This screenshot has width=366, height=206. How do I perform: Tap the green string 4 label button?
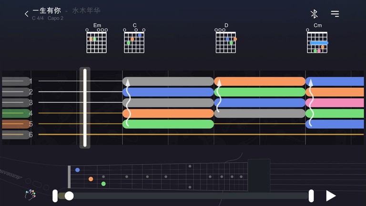coord(16,113)
